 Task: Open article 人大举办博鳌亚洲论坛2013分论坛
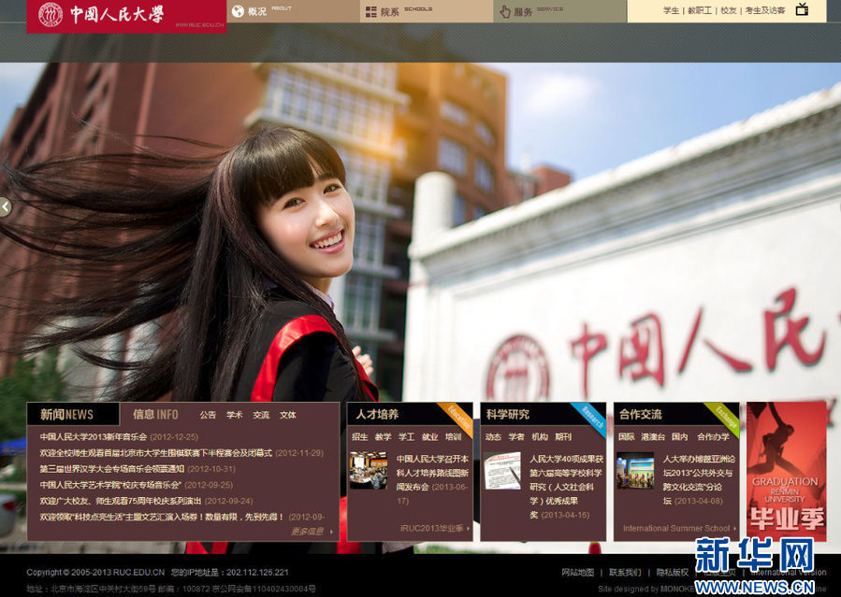[699, 479]
